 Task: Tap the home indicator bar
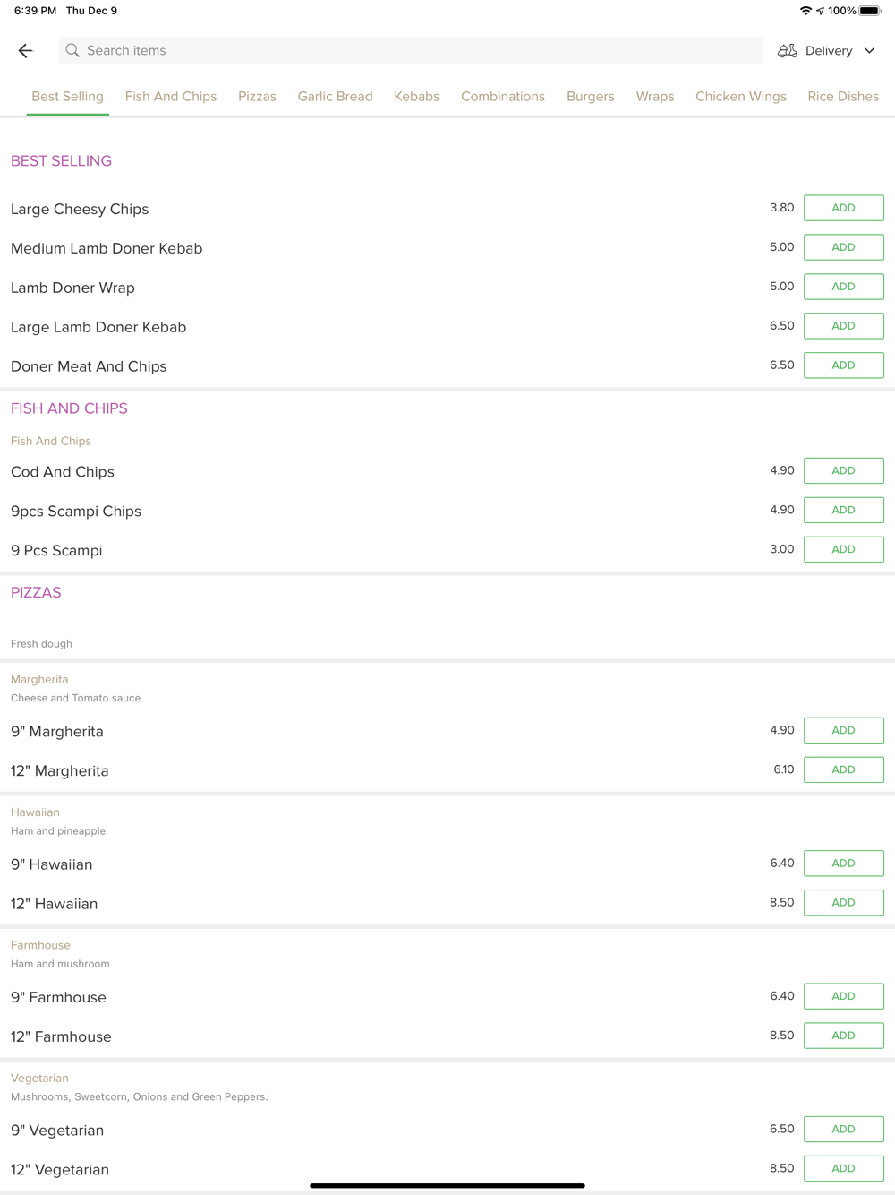(447, 1185)
